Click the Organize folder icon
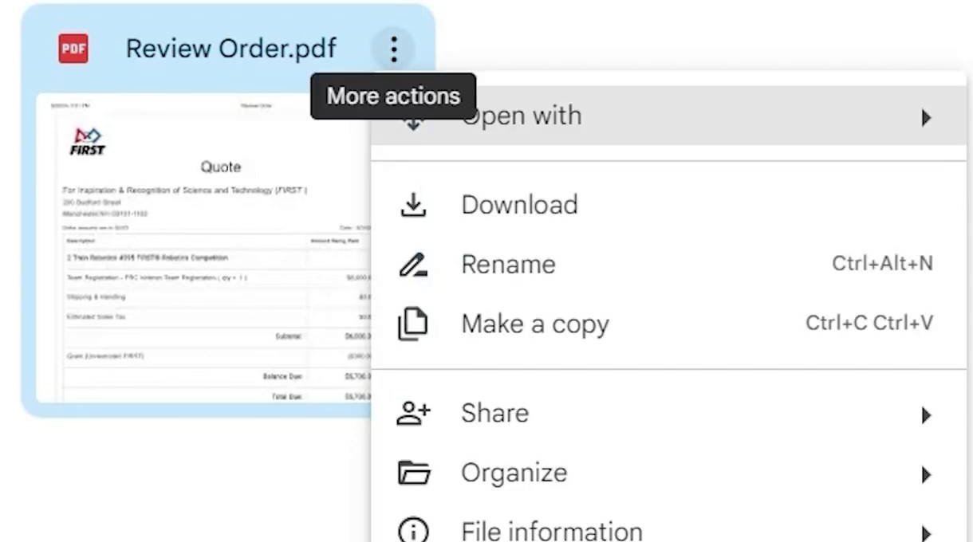 coord(414,473)
